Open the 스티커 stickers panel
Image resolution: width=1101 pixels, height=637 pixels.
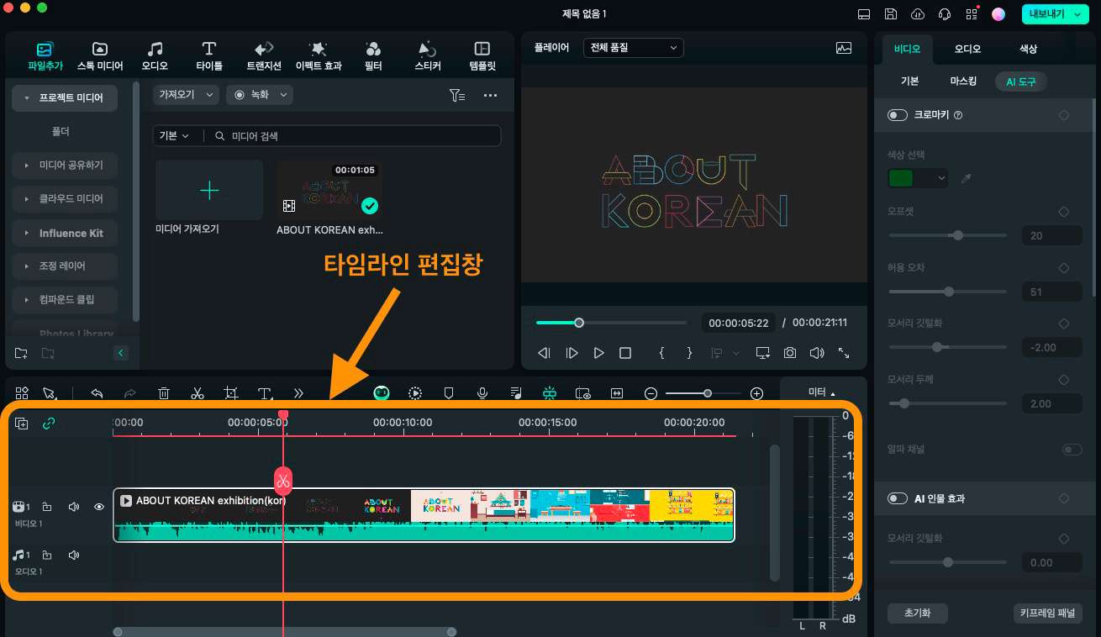coord(428,55)
